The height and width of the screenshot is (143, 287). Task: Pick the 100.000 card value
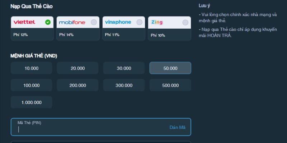tap(32, 85)
